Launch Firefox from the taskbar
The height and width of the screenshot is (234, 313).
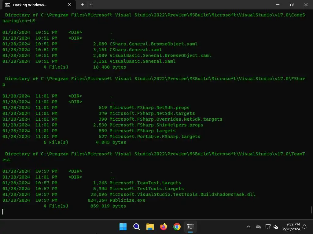point(164,227)
